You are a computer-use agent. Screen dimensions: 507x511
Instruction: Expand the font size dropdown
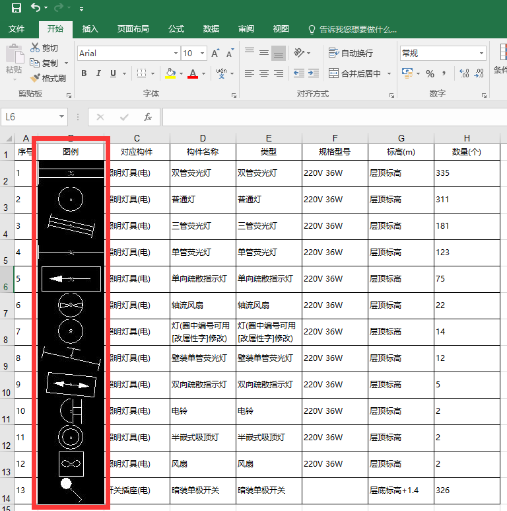[x=202, y=54]
